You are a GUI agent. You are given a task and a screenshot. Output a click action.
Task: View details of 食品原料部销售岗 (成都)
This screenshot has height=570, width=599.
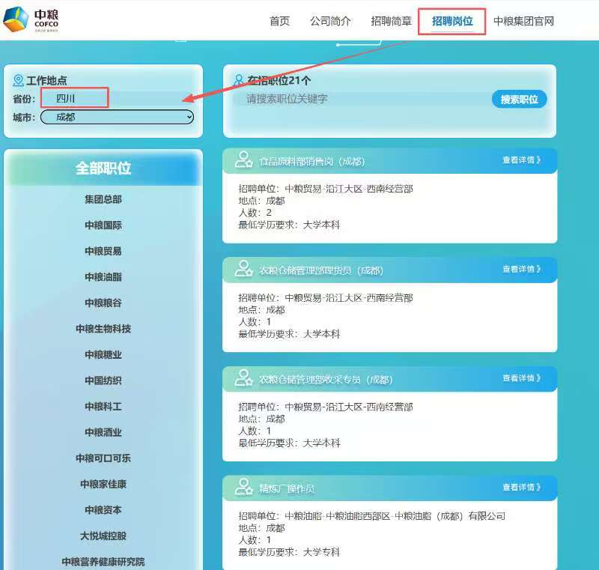click(x=521, y=160)
